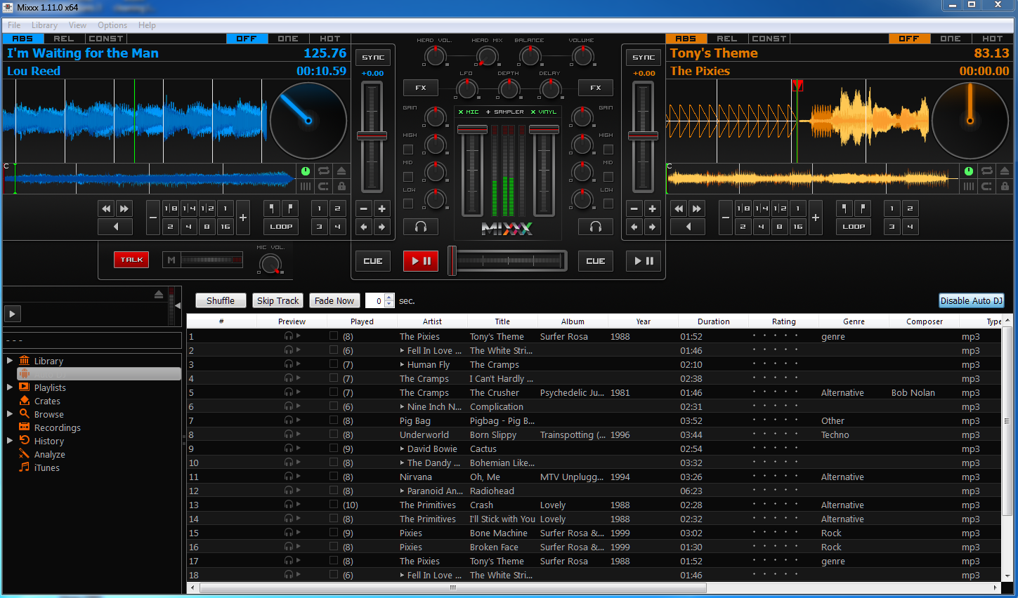
Task: Open the File menu
Action: tap(14, 25)
